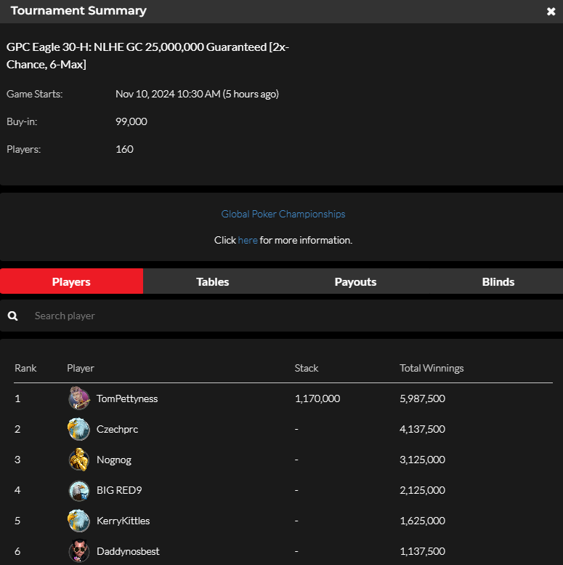
Task: Select the 1,170,000 stack value
Action: (317, 398)
